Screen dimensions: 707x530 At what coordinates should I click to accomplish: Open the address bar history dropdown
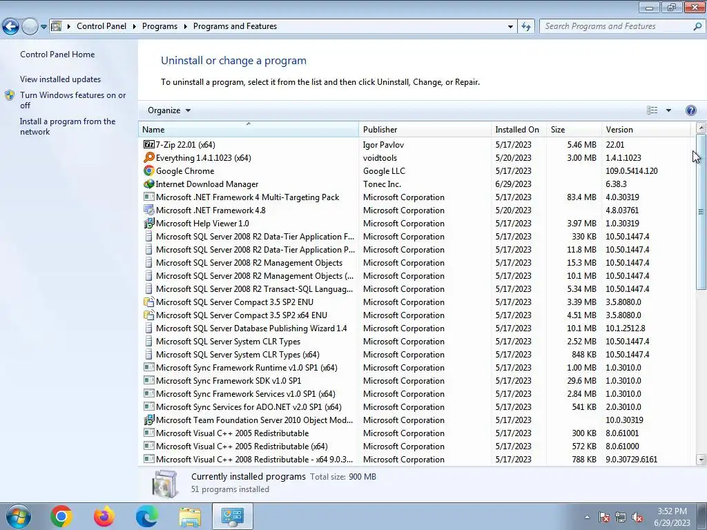pyautogui.click(x=510, y=27)
